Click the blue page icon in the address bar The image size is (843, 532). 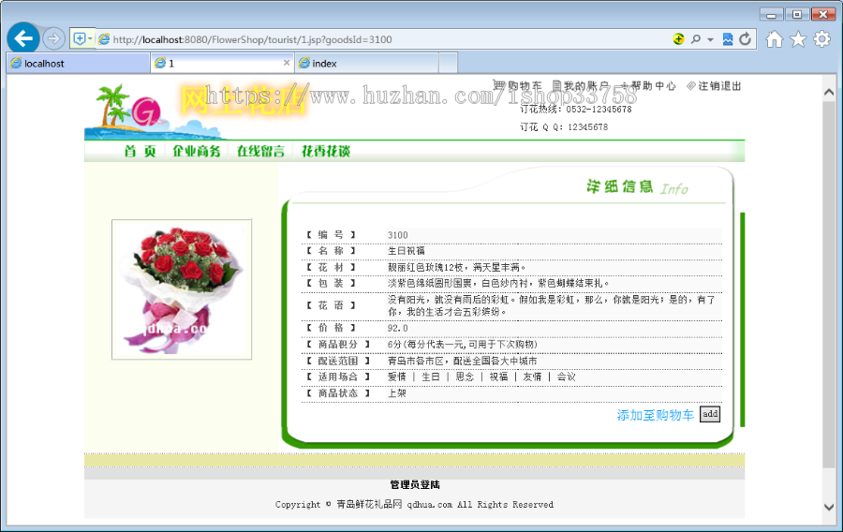click(728, 39)
